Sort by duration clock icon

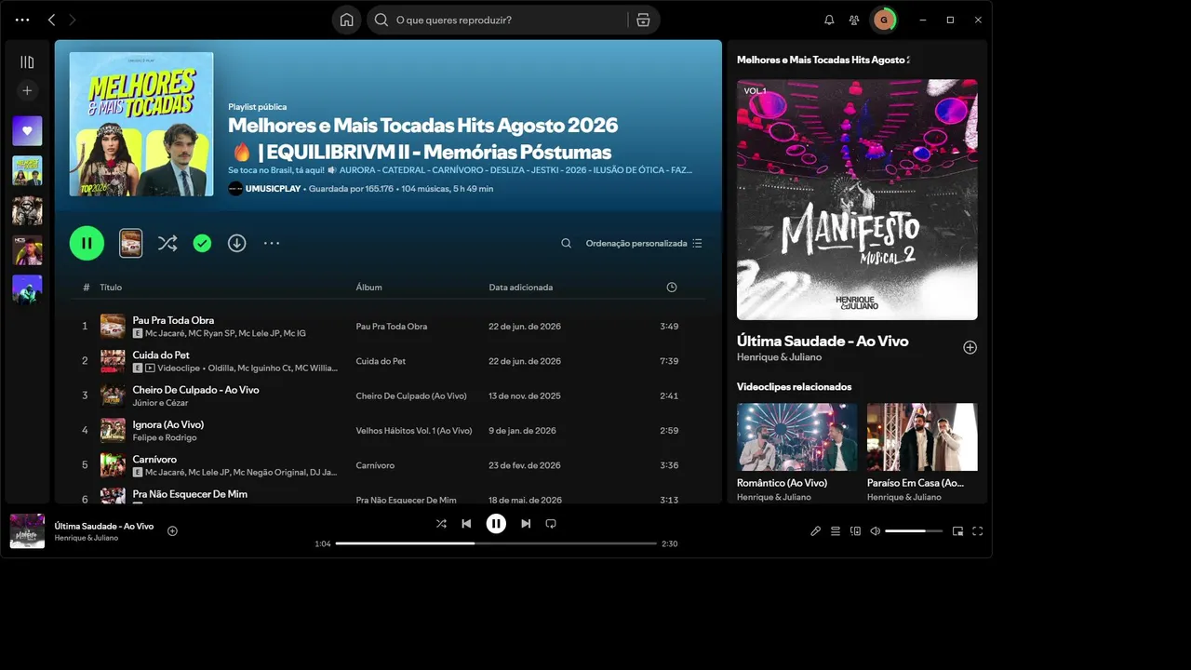pos(672,288)
